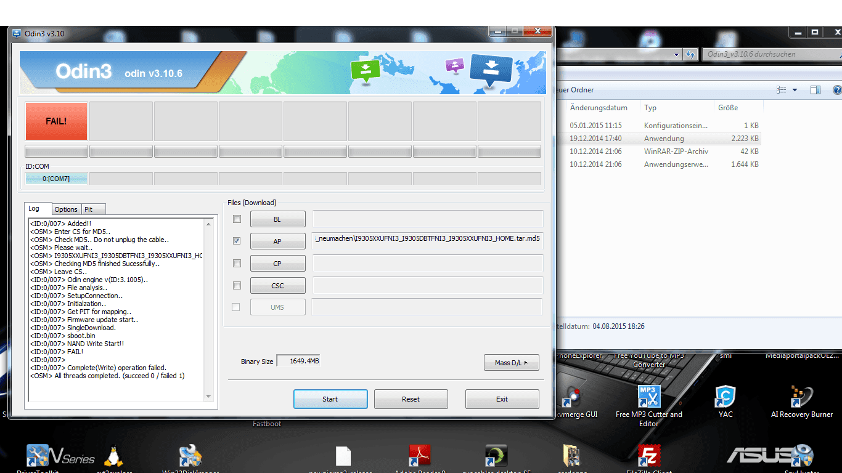842x473 pixels.
Task: Click the AP file path field
Action: (428, 241)
